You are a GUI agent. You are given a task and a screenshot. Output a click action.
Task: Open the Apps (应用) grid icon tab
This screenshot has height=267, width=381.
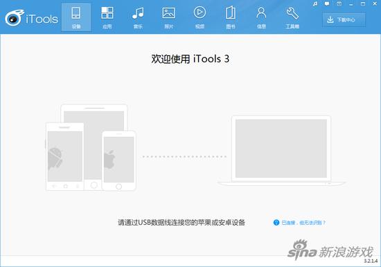click(x=107, y=17)
